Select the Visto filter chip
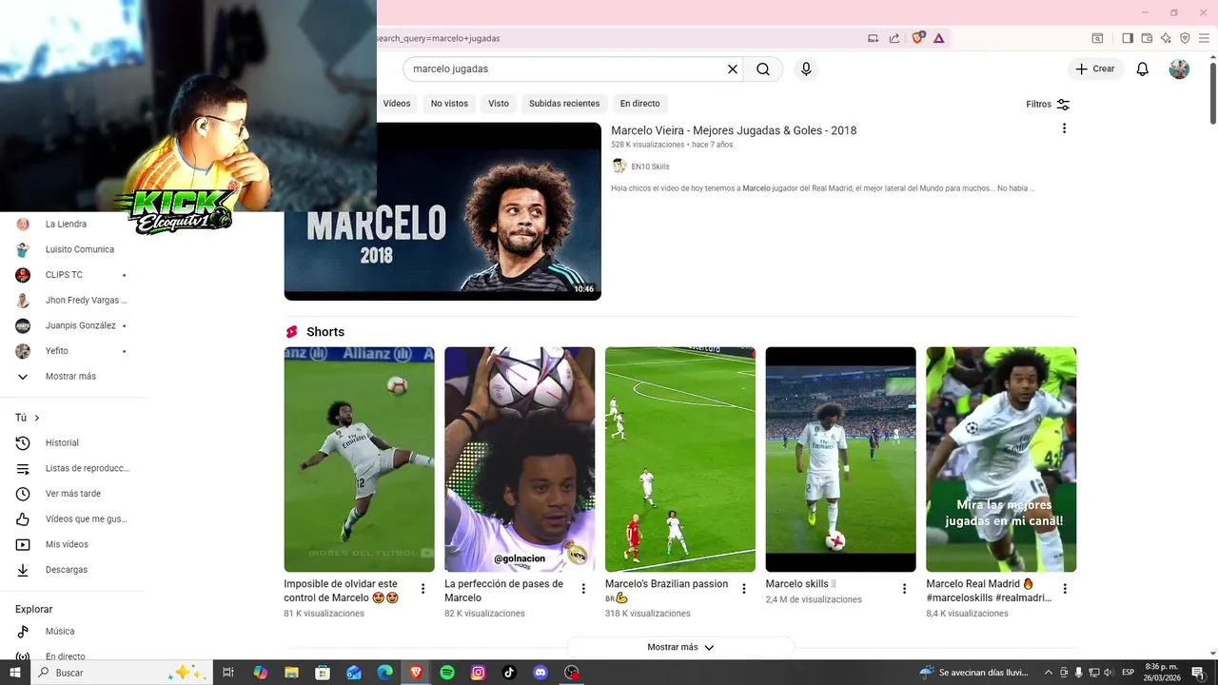Image resolution: width=1218 pixels, height=685 pixels. point(499,104)
